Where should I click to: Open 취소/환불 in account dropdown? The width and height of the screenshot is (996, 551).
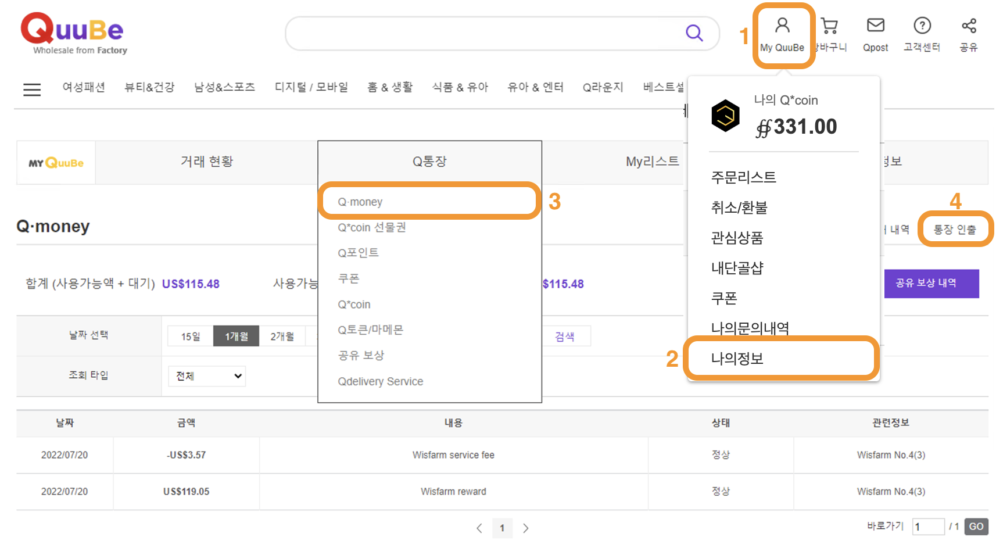coord(739,207)
